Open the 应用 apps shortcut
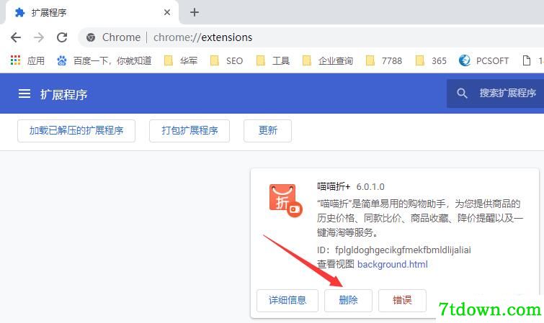544x323 pixels. tap(28, 60)
